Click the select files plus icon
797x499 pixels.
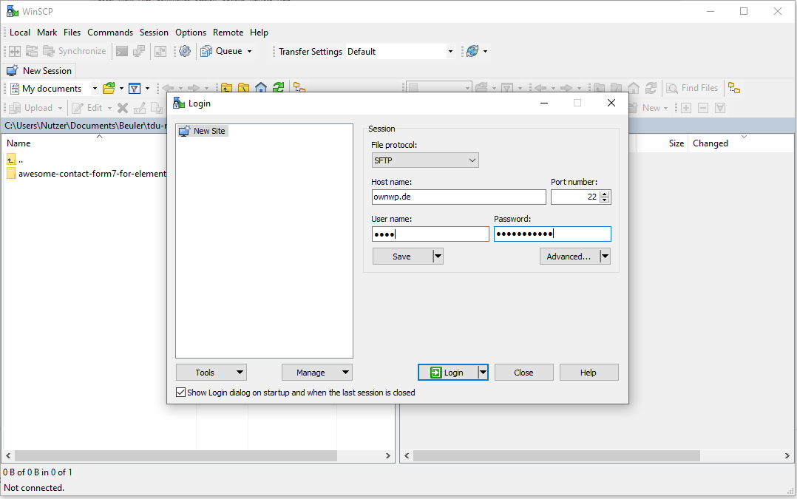coord(686,108)
